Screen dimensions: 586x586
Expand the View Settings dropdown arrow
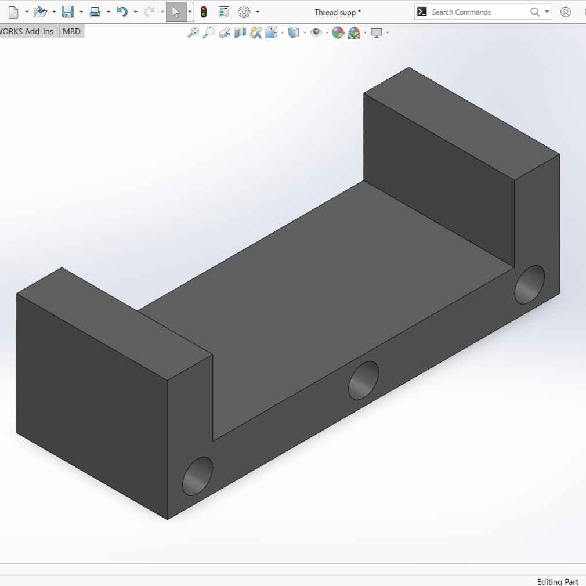click(388, 33)
